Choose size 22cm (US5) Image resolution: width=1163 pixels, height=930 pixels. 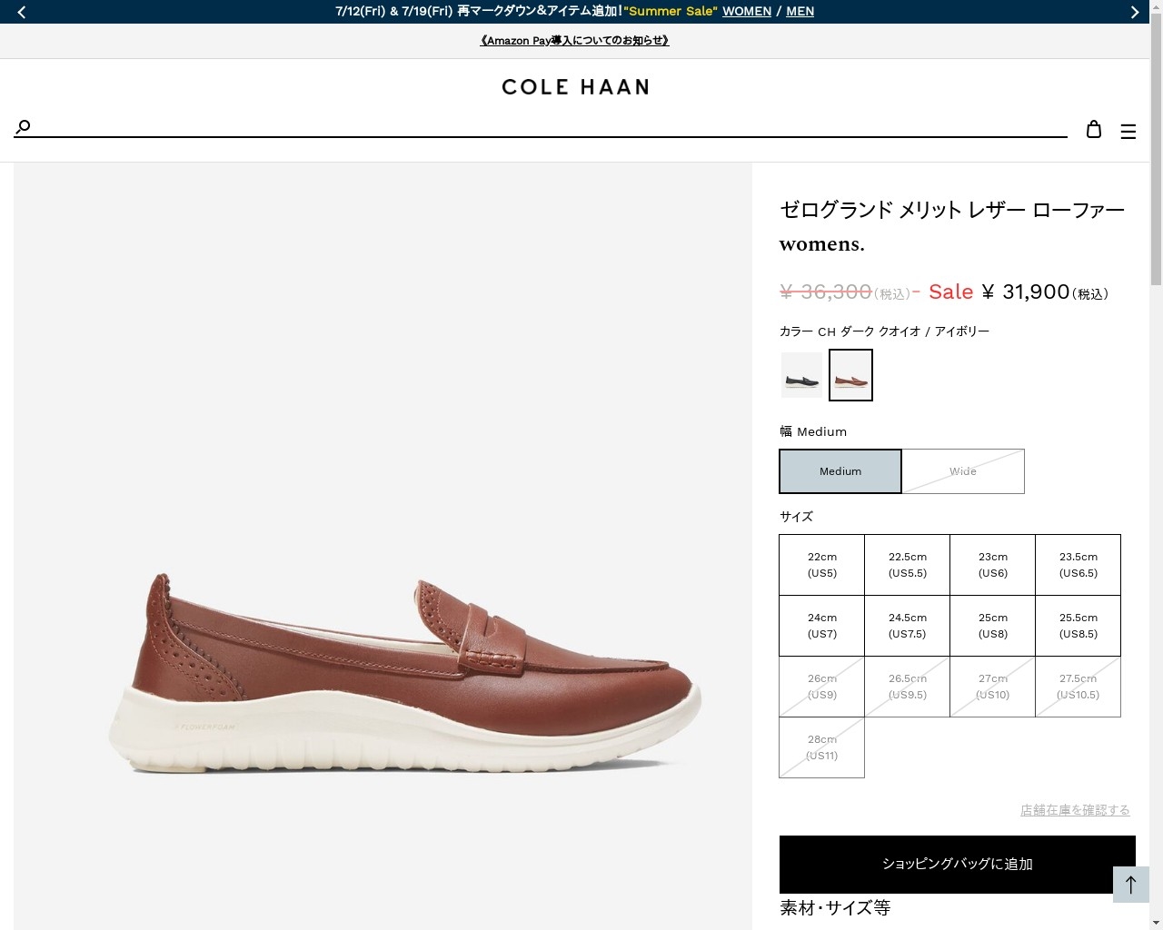[822, 565]
